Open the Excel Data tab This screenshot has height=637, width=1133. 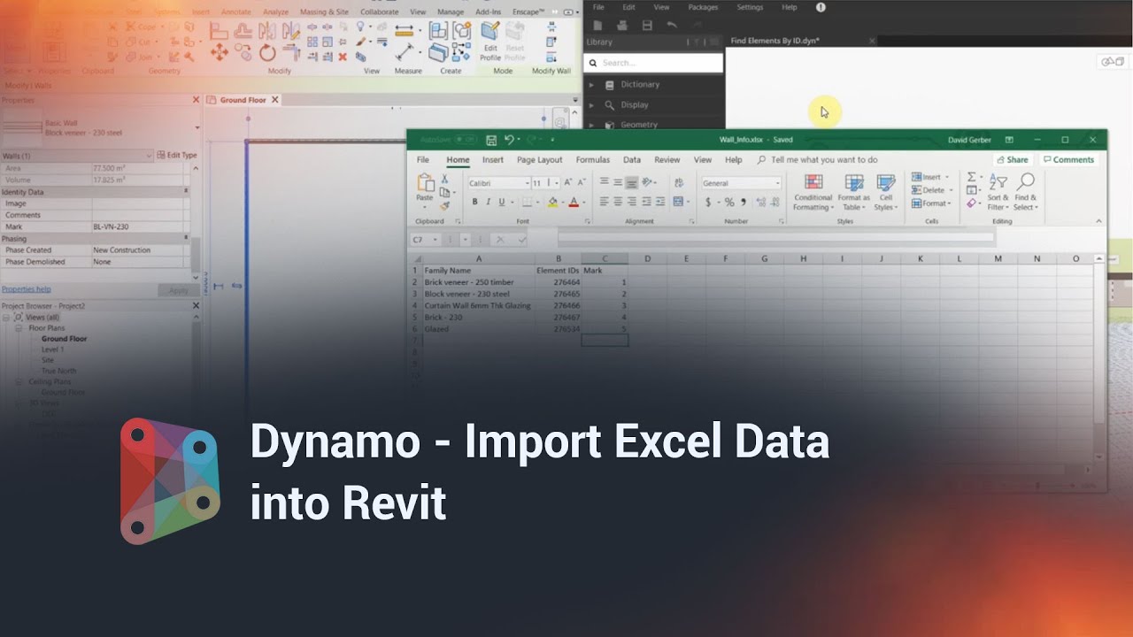tap(631, 160)
